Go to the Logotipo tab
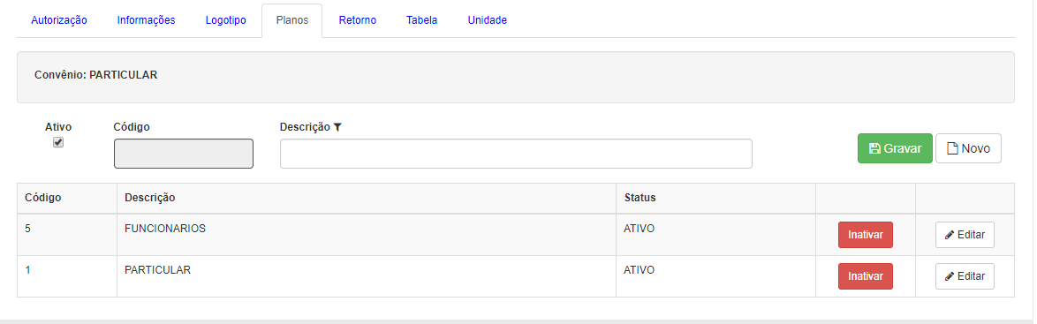 point(225,20)
